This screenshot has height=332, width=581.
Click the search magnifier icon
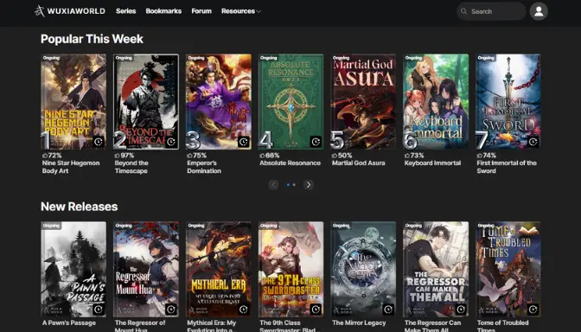(x=463, y=11)
